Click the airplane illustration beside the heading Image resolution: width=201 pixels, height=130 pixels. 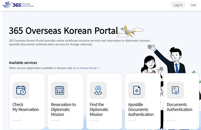point(128,31)
